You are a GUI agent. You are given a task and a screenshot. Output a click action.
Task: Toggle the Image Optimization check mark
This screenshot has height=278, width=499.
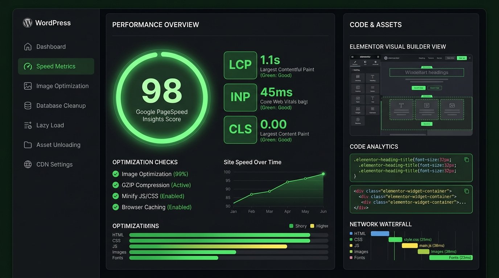[116, 174]
